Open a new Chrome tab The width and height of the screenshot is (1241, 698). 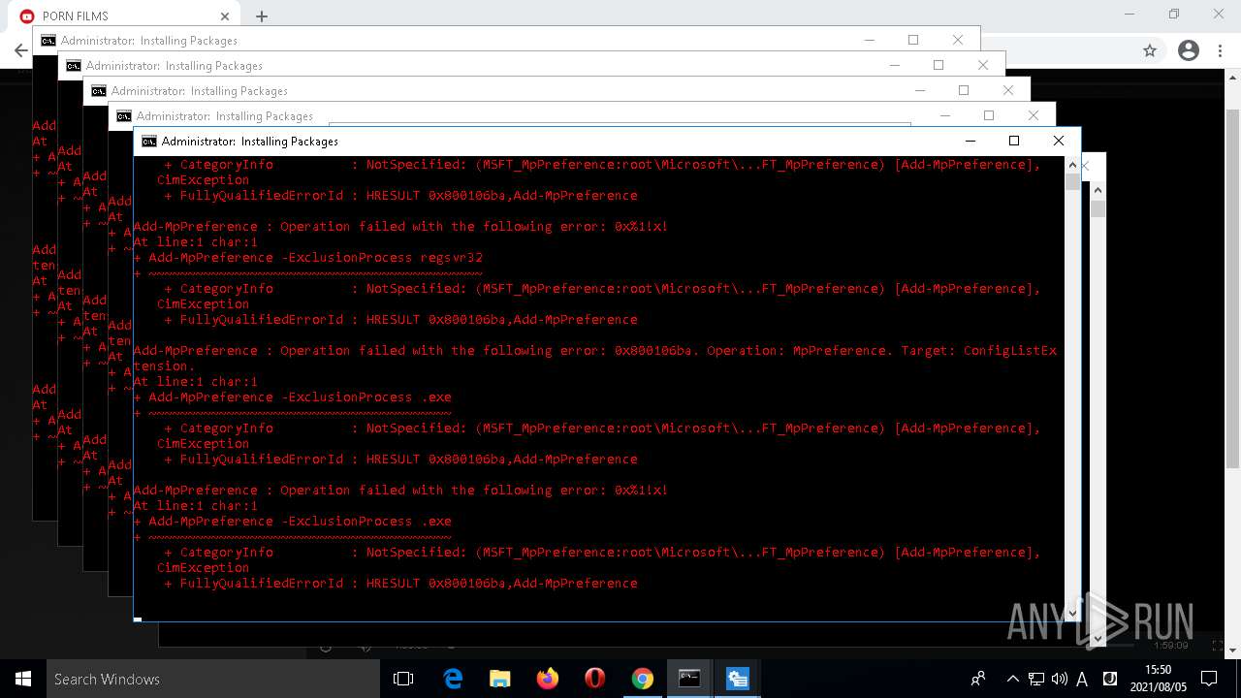coord(262,16)
